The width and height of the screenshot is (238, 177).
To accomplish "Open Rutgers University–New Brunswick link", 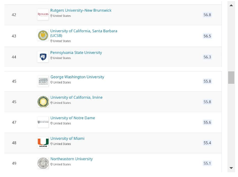I will click(81, 10).
